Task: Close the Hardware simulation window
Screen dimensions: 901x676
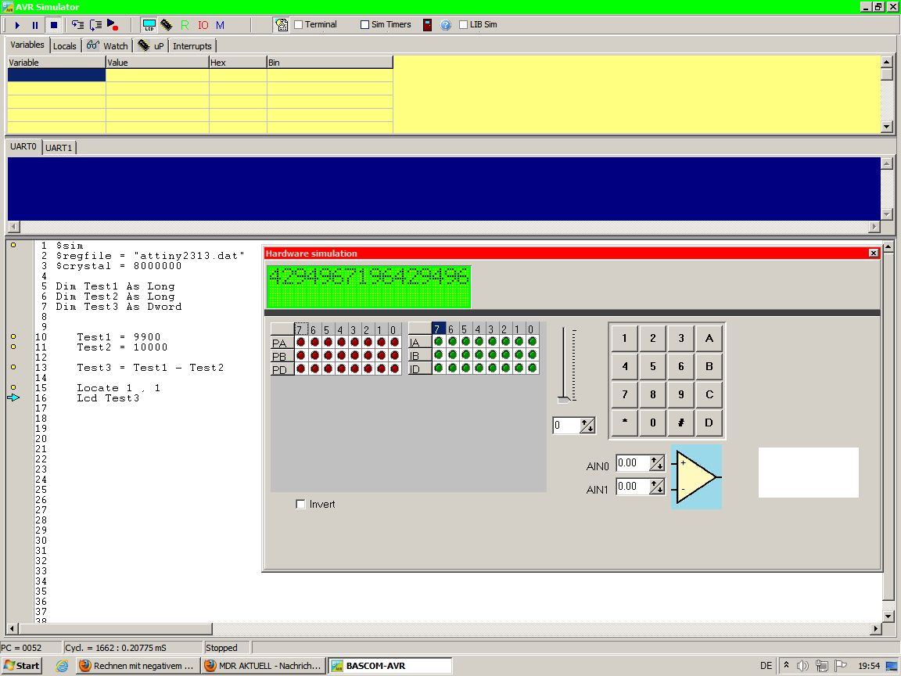Action: coord(874,253)
